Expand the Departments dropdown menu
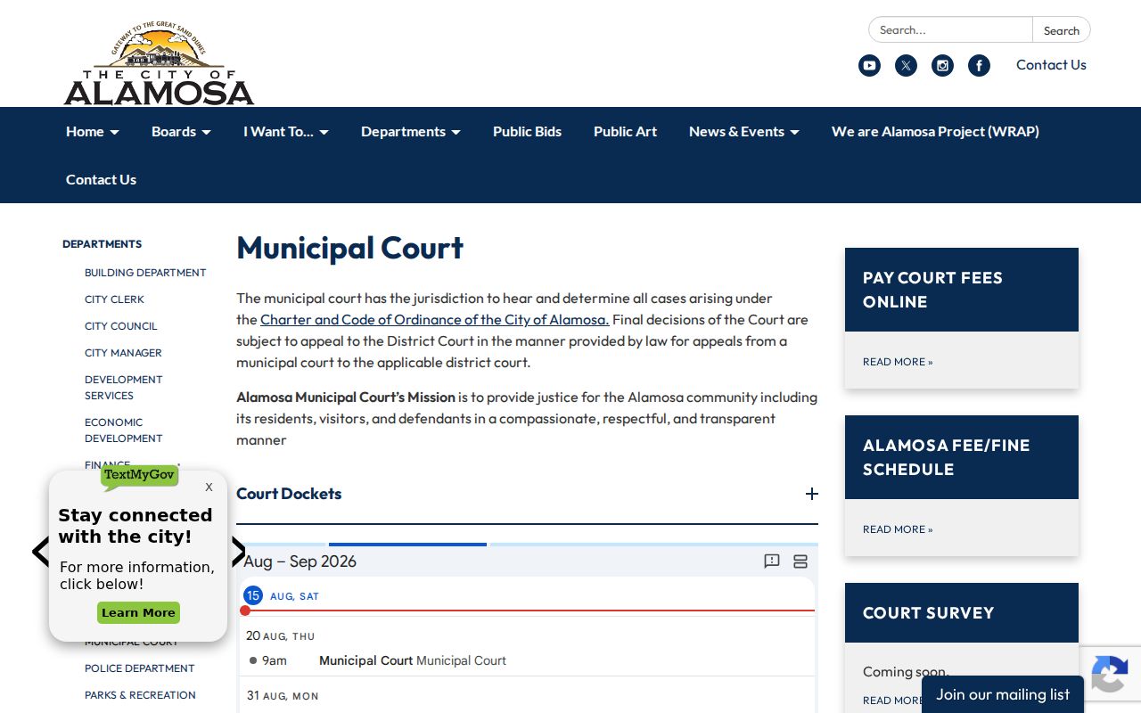Viewport: 1141px width, 713px height. click(411, 131)
